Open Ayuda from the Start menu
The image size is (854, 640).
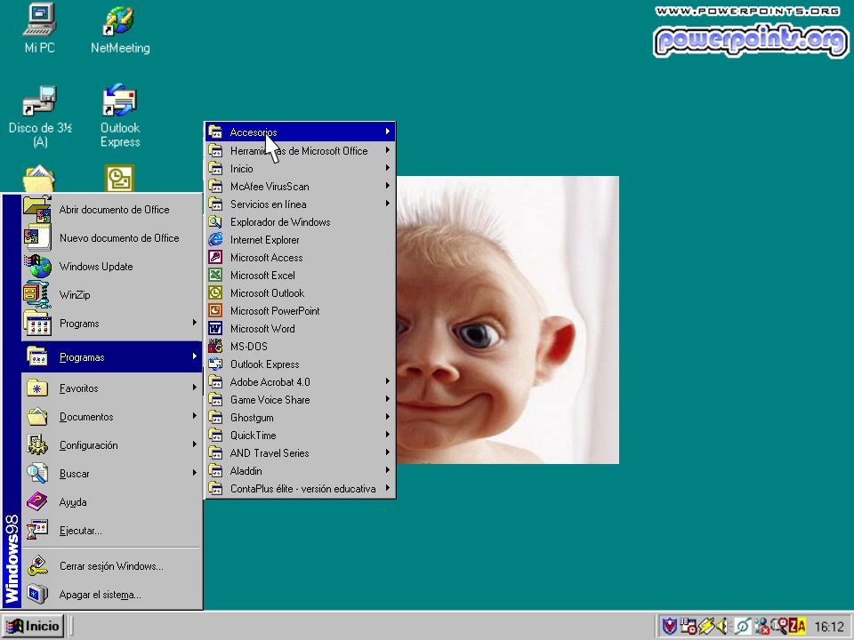(112, 501)
